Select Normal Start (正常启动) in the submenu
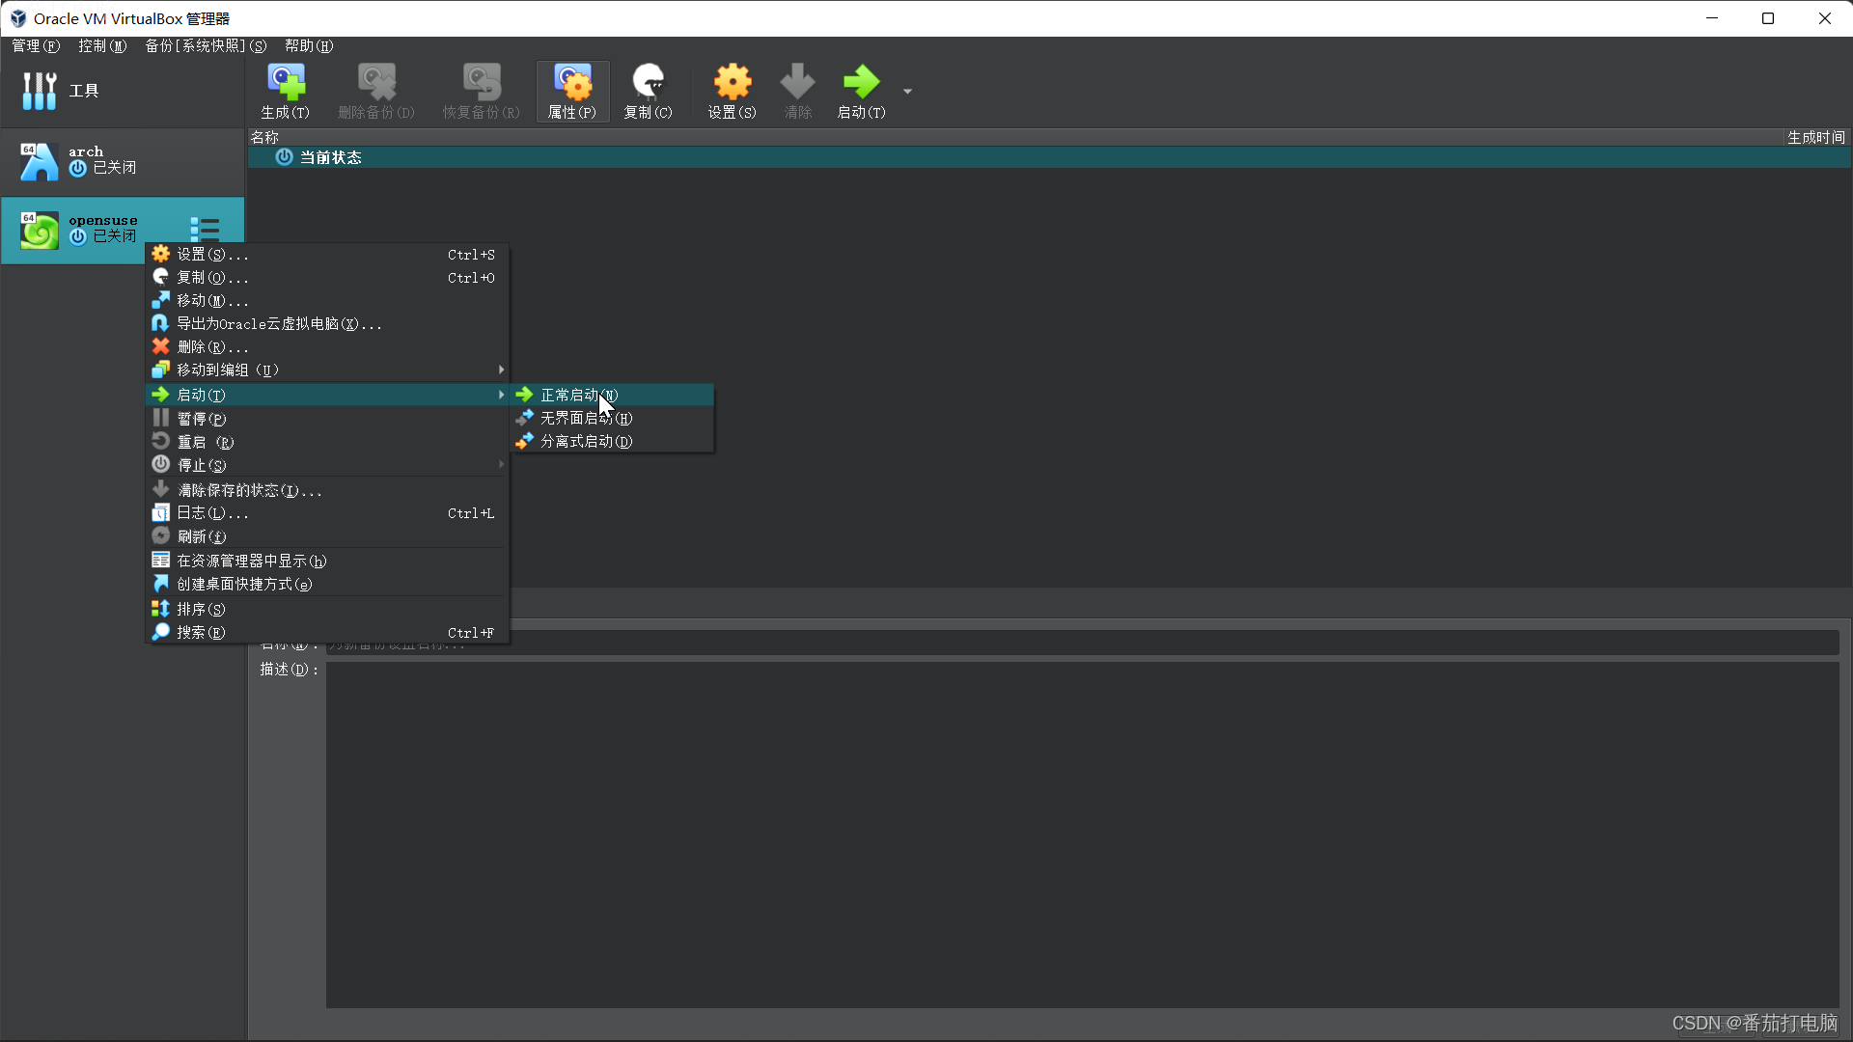Image resolution: width=1853 pixels, height=1042 pixels. click(x=613, y=396)
